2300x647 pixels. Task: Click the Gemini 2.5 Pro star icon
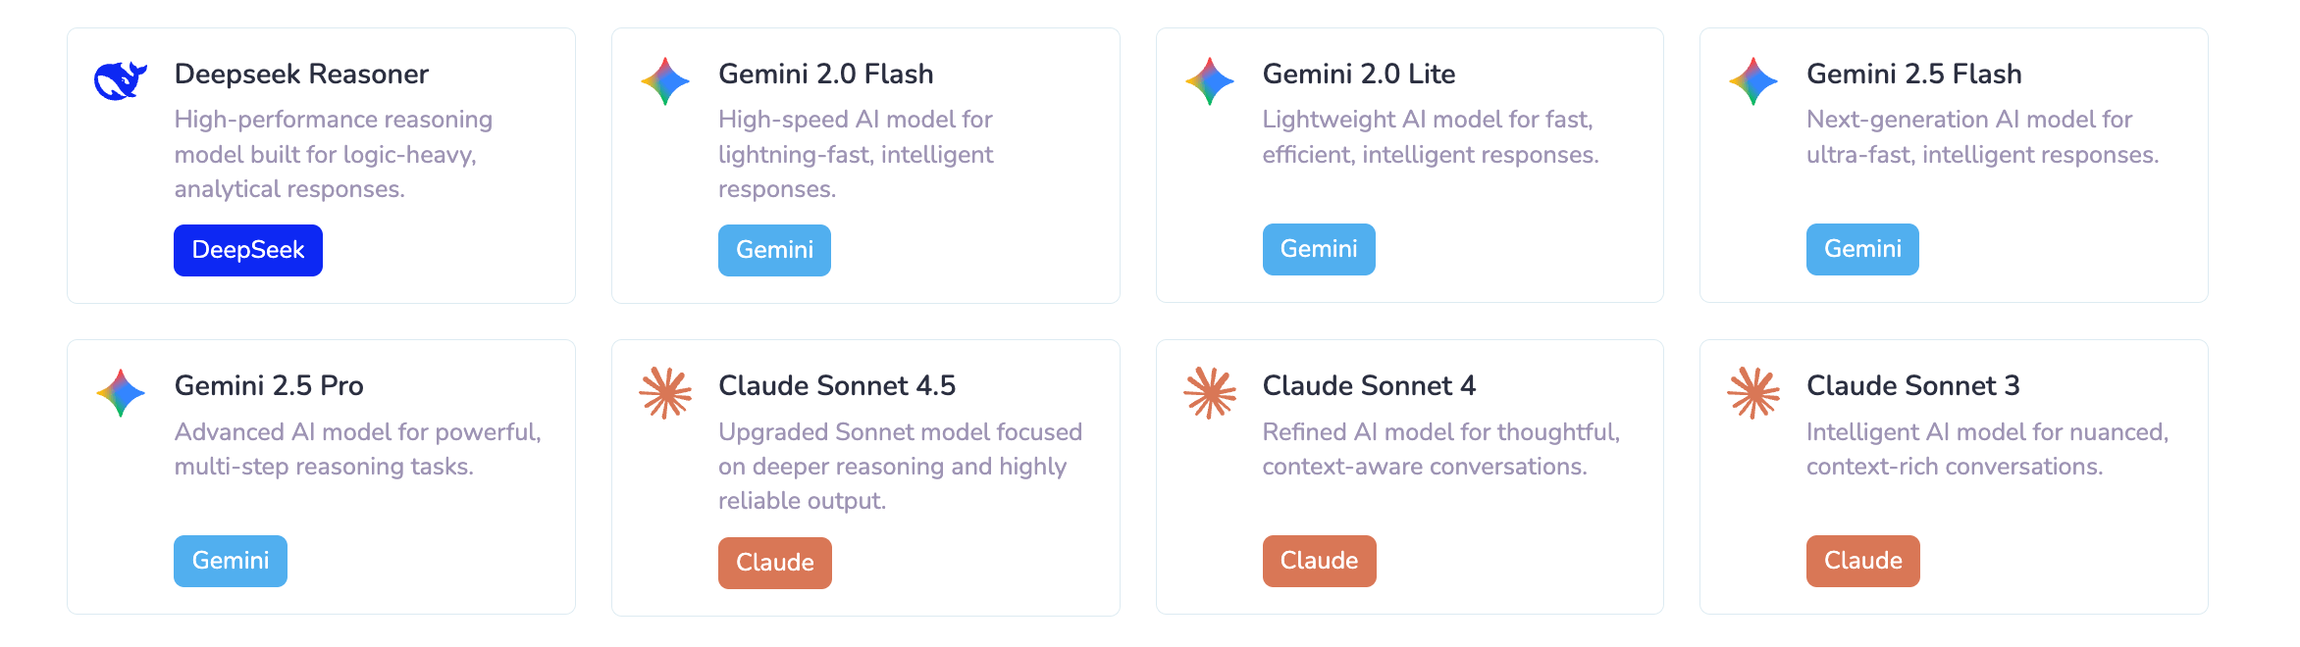click(x=121, y=392)
